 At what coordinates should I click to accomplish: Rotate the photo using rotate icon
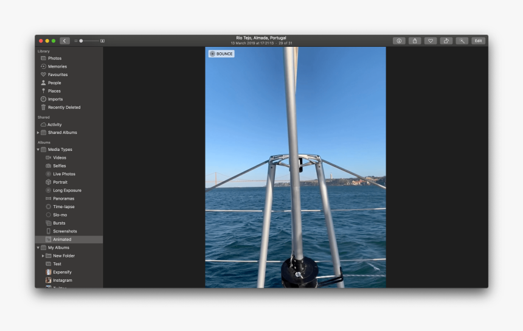(446, 41)
